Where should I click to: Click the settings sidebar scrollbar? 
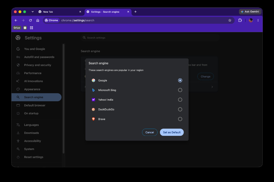pos(63,99)
